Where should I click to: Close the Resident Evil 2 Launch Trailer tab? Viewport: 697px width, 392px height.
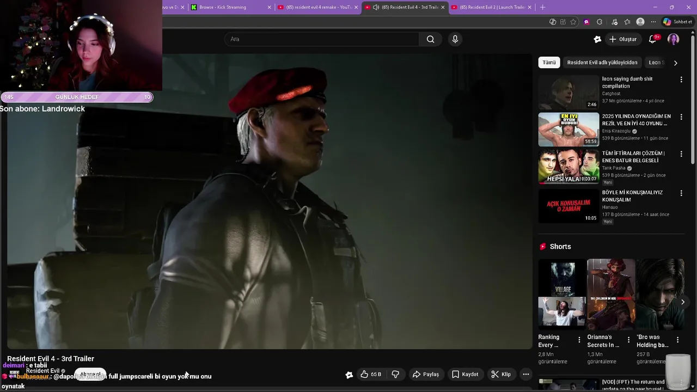[530, 7]
